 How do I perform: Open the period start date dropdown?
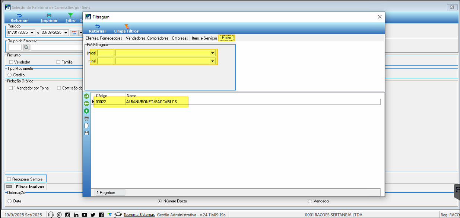[32, 33]
